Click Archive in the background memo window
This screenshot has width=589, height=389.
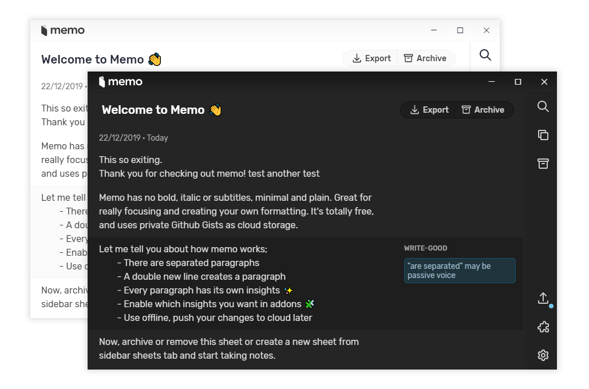[x=426, y=58]
